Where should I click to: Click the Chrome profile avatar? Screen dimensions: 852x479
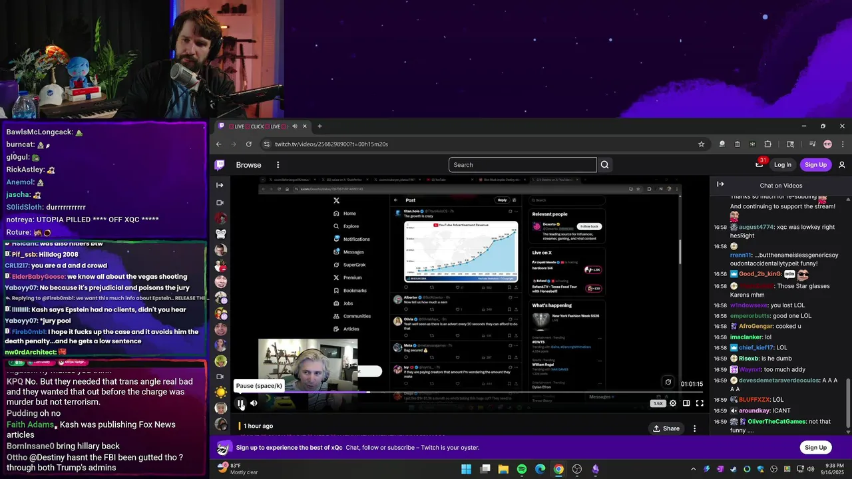pyautogui.click(x=827, y=144)
